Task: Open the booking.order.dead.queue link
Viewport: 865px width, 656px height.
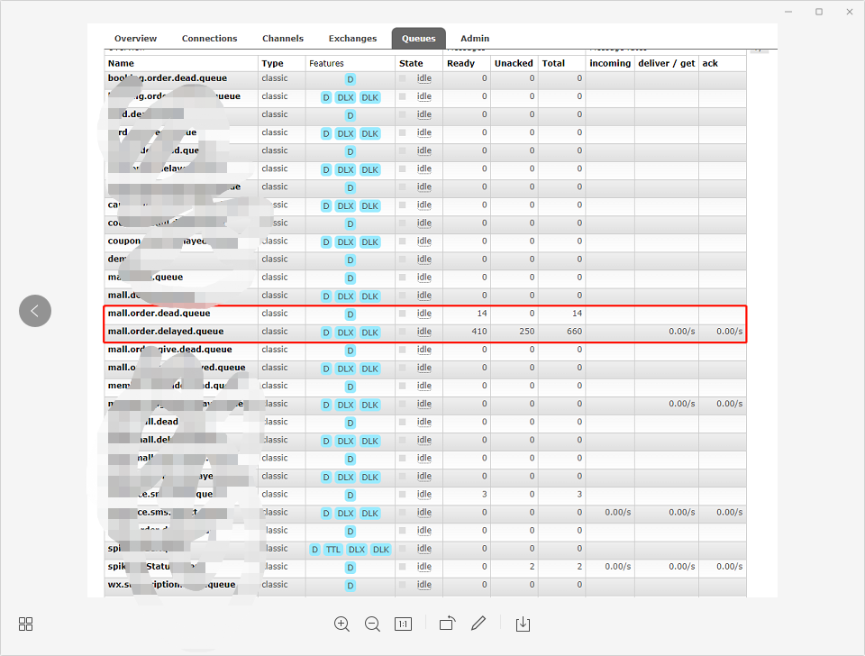Action: click(x=168, y=78)
